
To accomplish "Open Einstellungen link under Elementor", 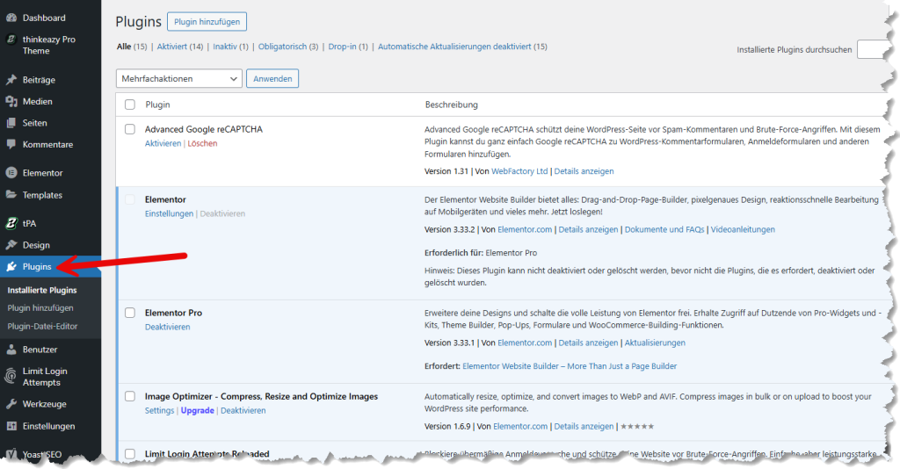I will pyautogui.click(x=170, y=213).
